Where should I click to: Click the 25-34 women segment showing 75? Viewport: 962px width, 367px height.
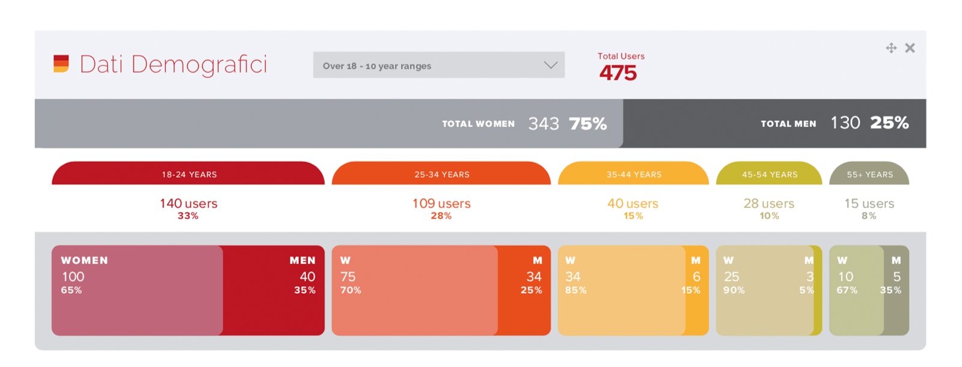click(x=414, y=290)
